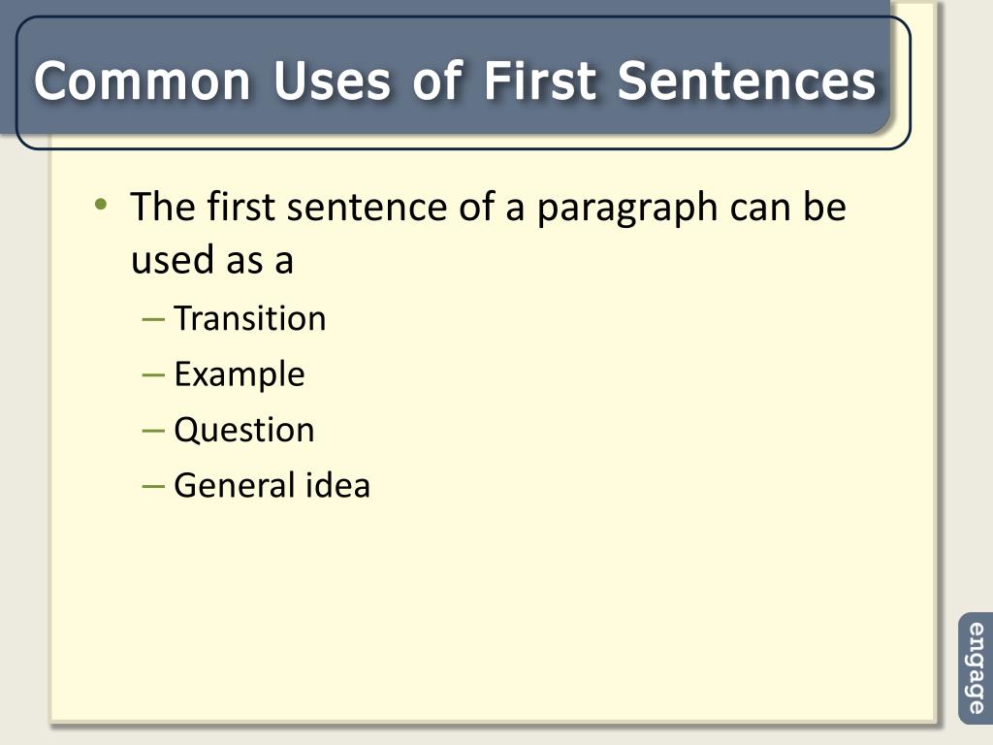Click the word Common in the title
The height and width of the screenshot is (745, 993).
[x=143, y=81]
